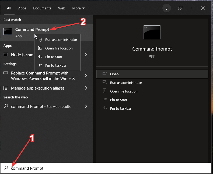
Task: Click the keyboard icon beside Replace Command Prompt setting
Action: pyautogui.click(x=6, y=73)
